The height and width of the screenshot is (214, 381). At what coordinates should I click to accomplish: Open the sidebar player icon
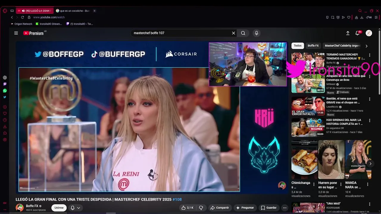[x=5, y=107]
